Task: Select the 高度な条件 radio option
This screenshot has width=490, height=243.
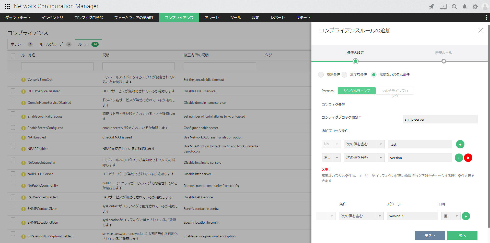Action: [344, 75]
